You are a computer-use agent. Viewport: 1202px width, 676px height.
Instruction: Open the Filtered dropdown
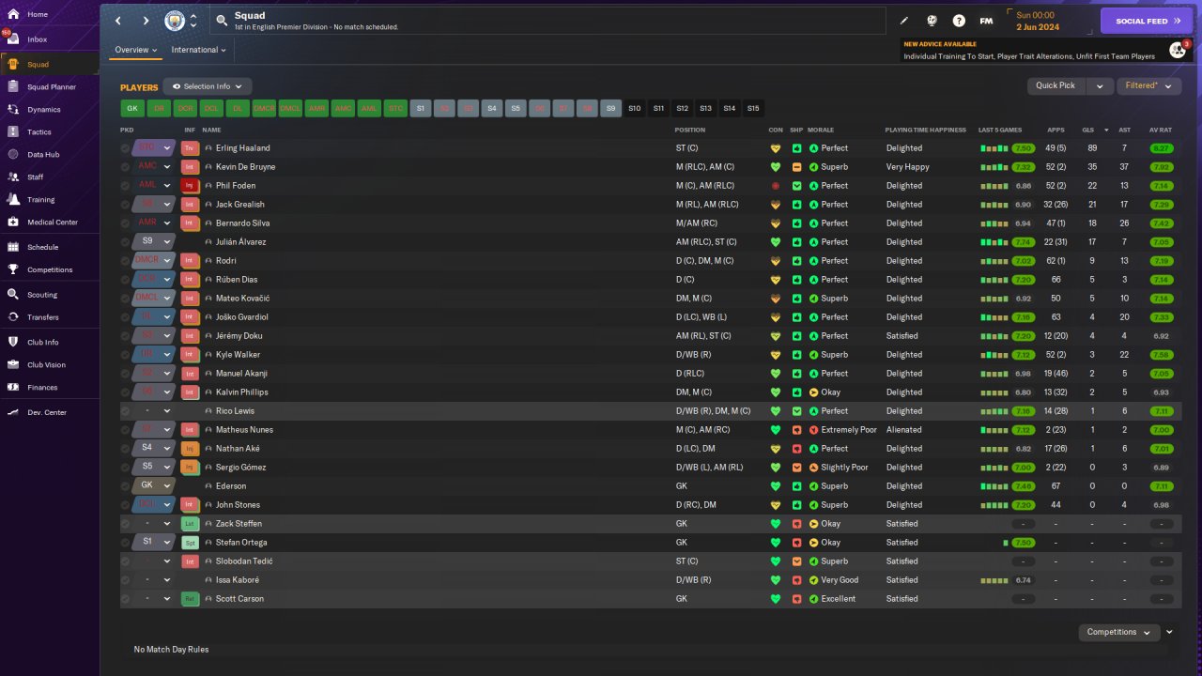(1148, 85)
